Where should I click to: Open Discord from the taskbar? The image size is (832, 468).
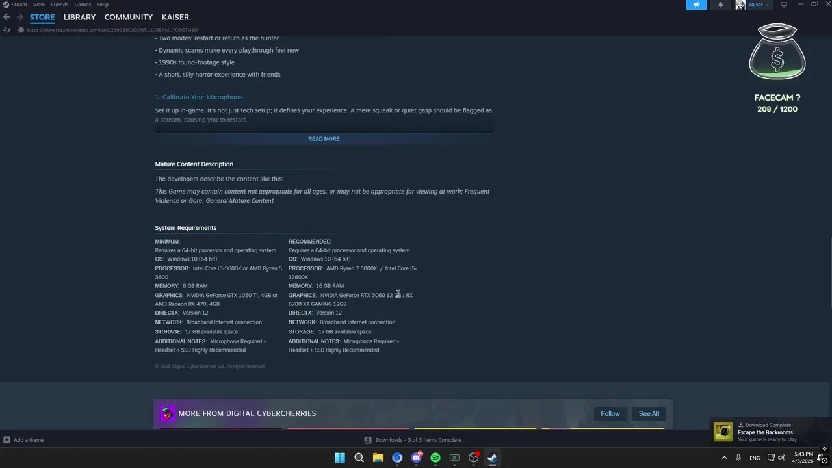[x=417, y=458]
